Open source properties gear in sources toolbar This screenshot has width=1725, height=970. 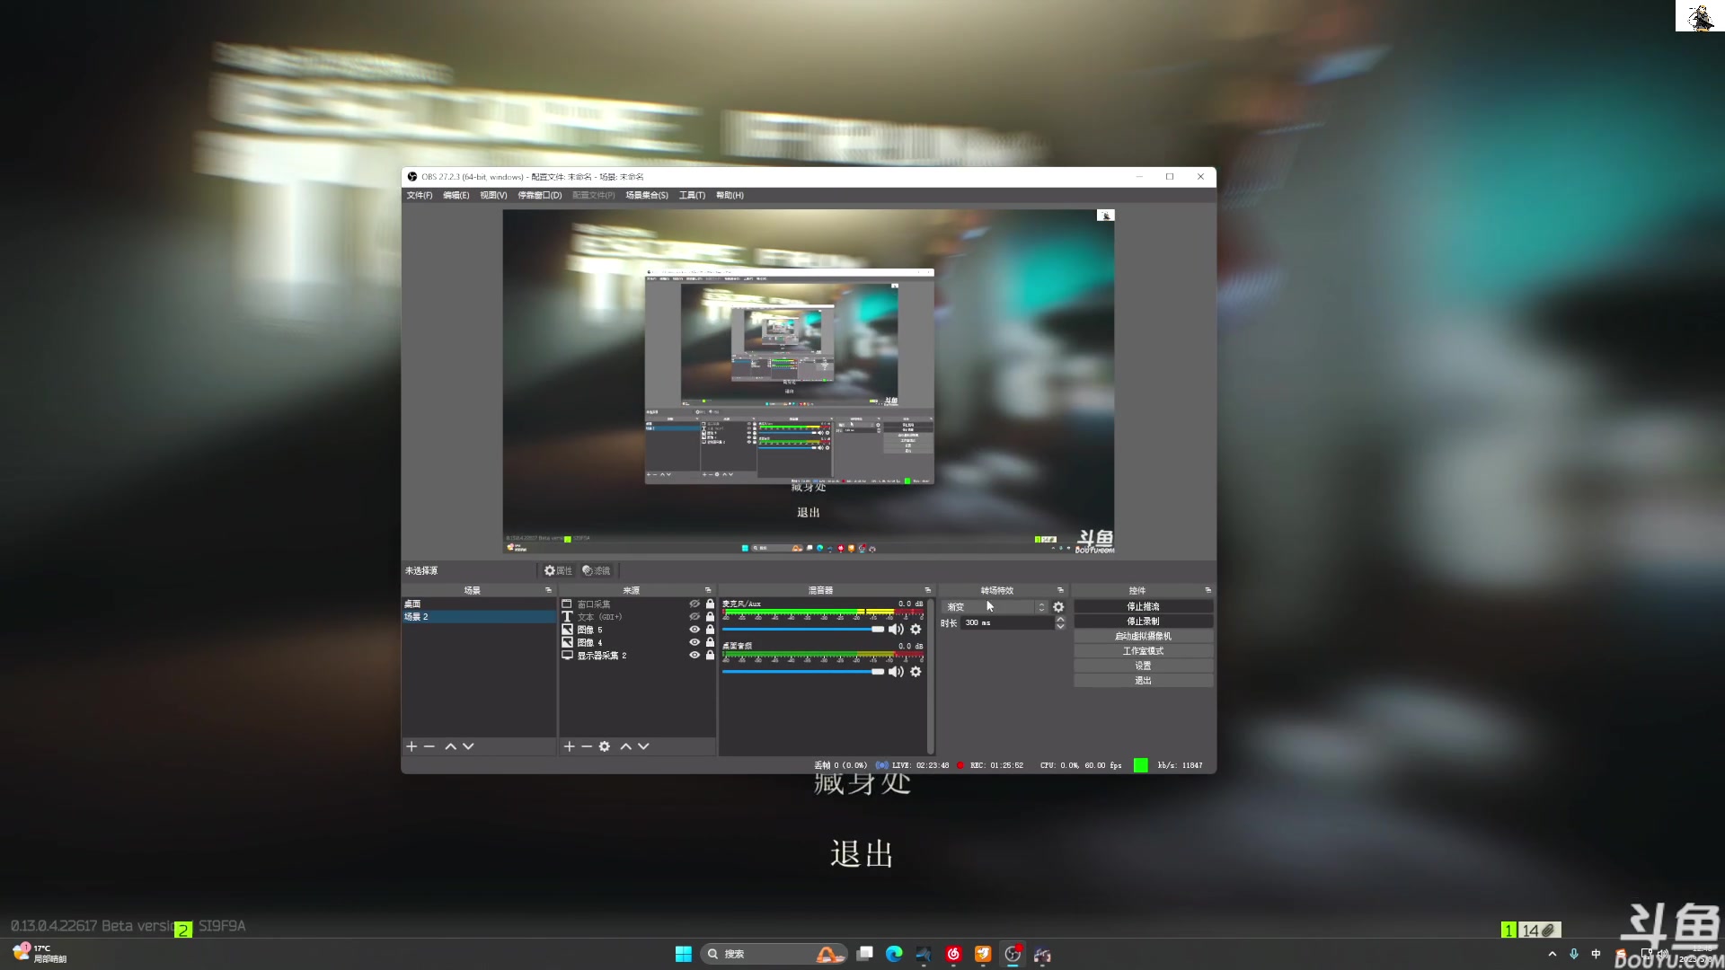click(x=605, y=746)
